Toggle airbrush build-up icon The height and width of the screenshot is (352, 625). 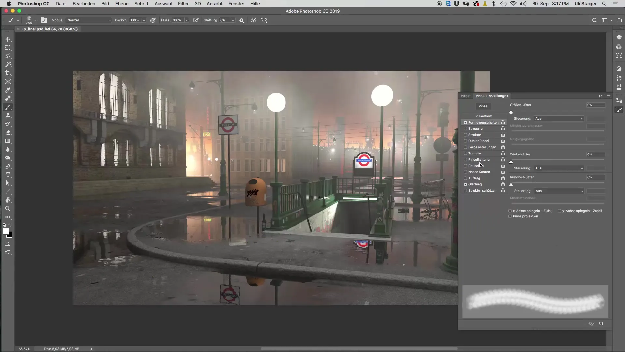tap(196, 20)
